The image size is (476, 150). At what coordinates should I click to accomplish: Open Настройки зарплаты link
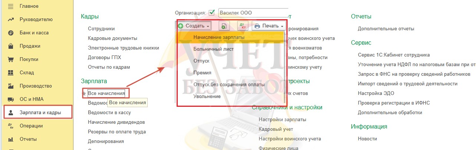coord(282,119)
